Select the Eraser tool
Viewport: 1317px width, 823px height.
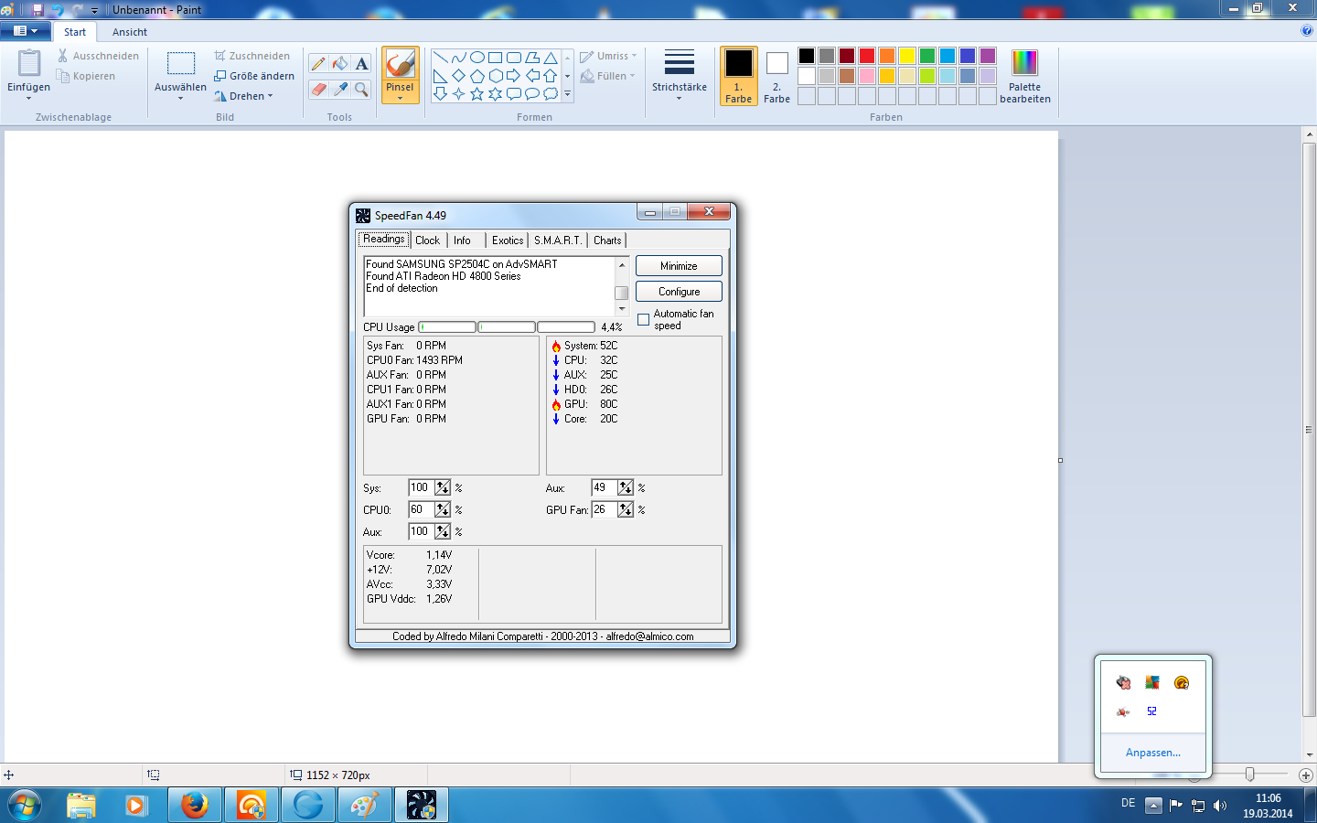(318, 89)
